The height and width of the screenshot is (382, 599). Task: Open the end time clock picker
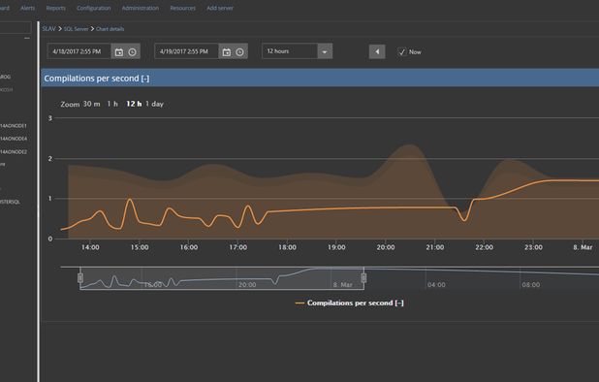(x=240, y=52)
